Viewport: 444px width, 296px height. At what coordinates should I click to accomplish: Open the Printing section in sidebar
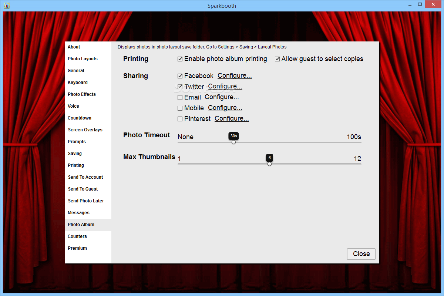[x=88, y=165]
